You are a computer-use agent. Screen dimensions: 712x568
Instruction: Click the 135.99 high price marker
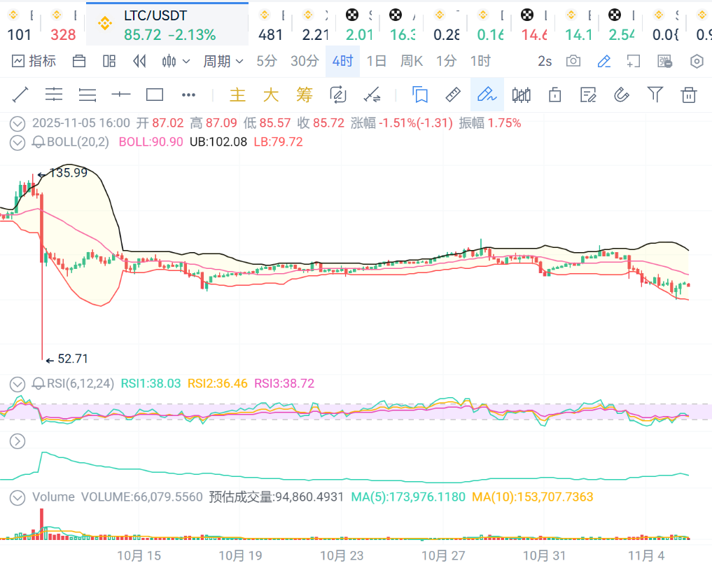point(67,173)
